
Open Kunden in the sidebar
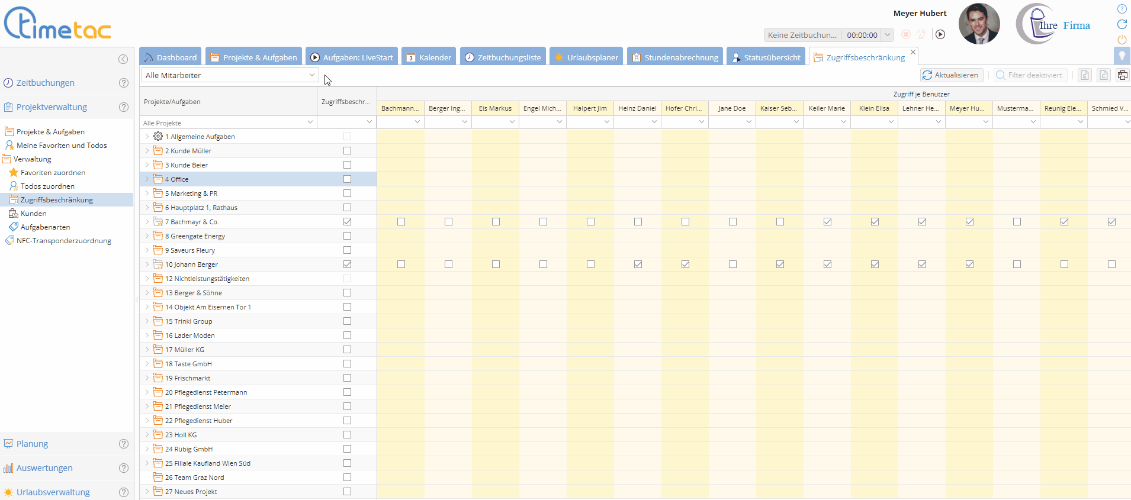pos(33,214)
